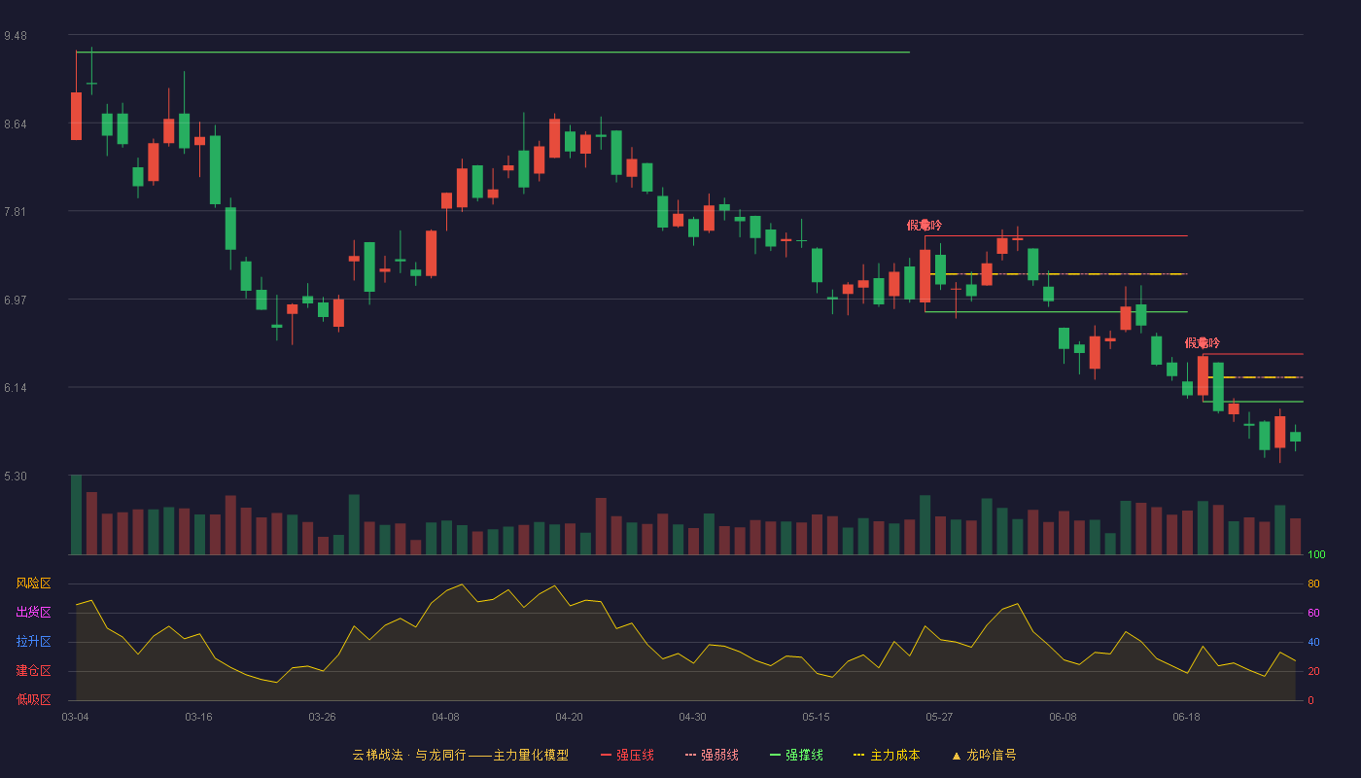Click the 03-04 date label
1361x778 pixels.
[75, 717]
